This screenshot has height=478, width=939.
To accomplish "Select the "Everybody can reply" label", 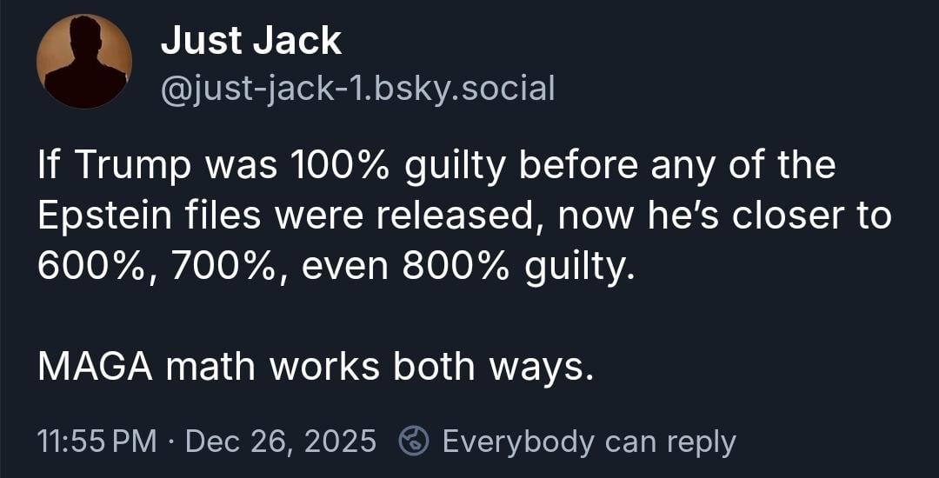I will 588,441.
